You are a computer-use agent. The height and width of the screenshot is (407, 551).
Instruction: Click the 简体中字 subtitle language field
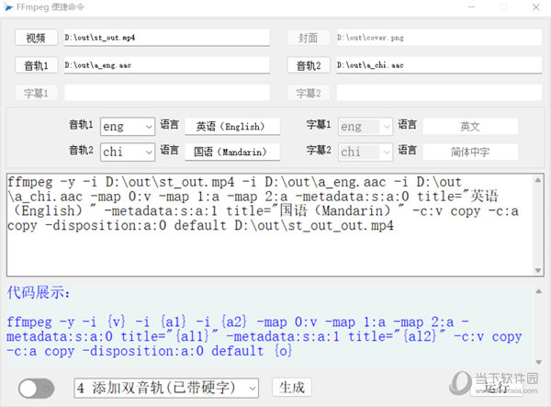470,152
